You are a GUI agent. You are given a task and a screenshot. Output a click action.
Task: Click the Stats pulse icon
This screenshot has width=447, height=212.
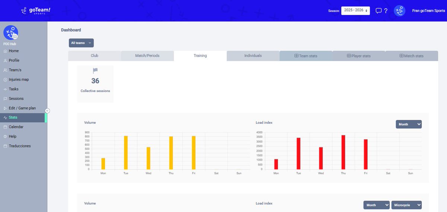(x=5, y=117)
